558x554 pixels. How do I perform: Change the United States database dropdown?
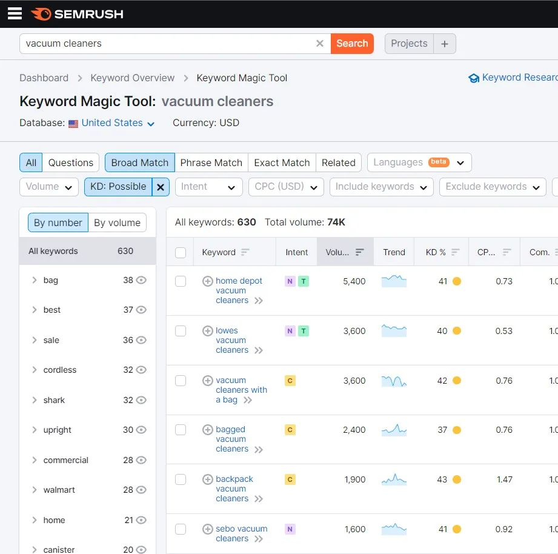pos(118,123)
